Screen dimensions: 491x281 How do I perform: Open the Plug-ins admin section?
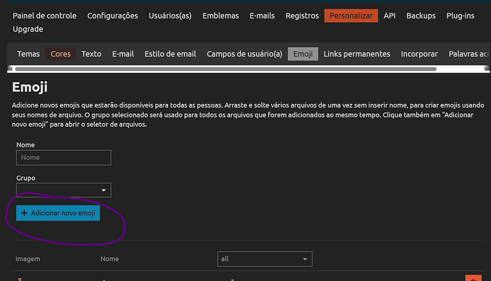(460, 16)
